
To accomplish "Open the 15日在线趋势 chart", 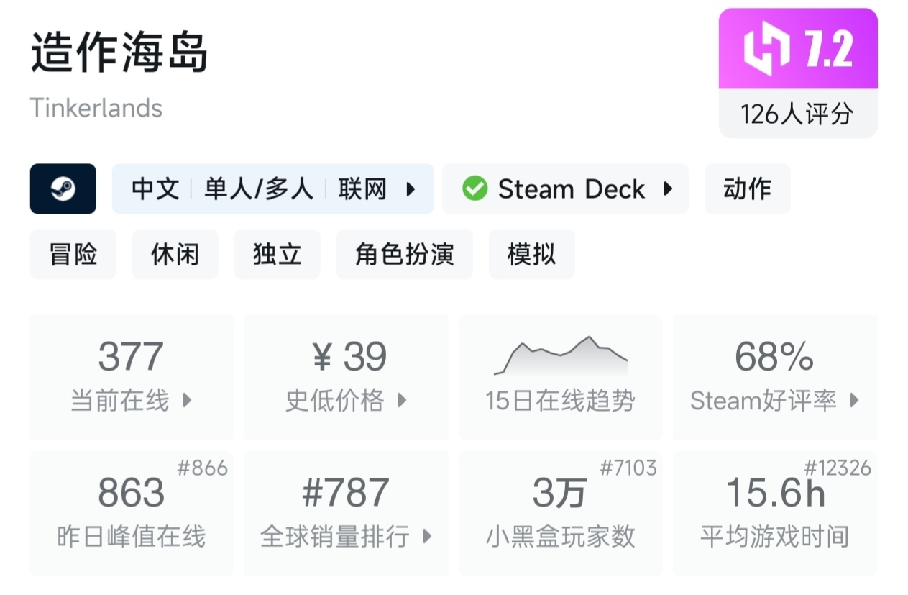I will click(560, 377).
